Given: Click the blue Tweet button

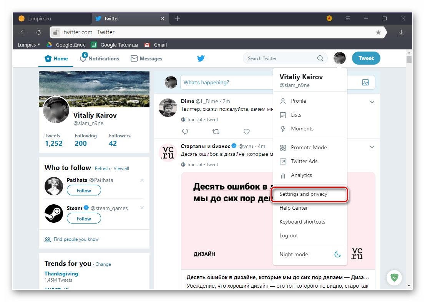Looking at the screenshot, I should (366, 58).
